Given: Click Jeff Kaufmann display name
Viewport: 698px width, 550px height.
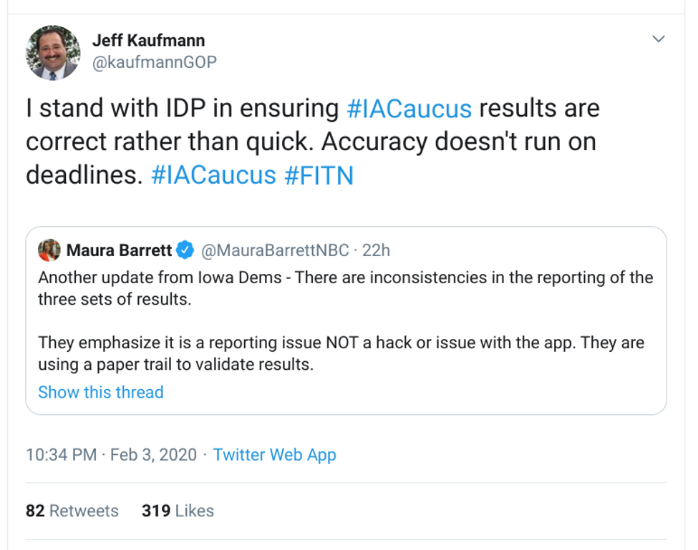Looking at the screenshot, I should [x=149, y=41].
